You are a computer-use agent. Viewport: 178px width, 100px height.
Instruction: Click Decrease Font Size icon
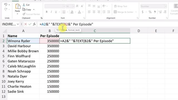(82, 6)
